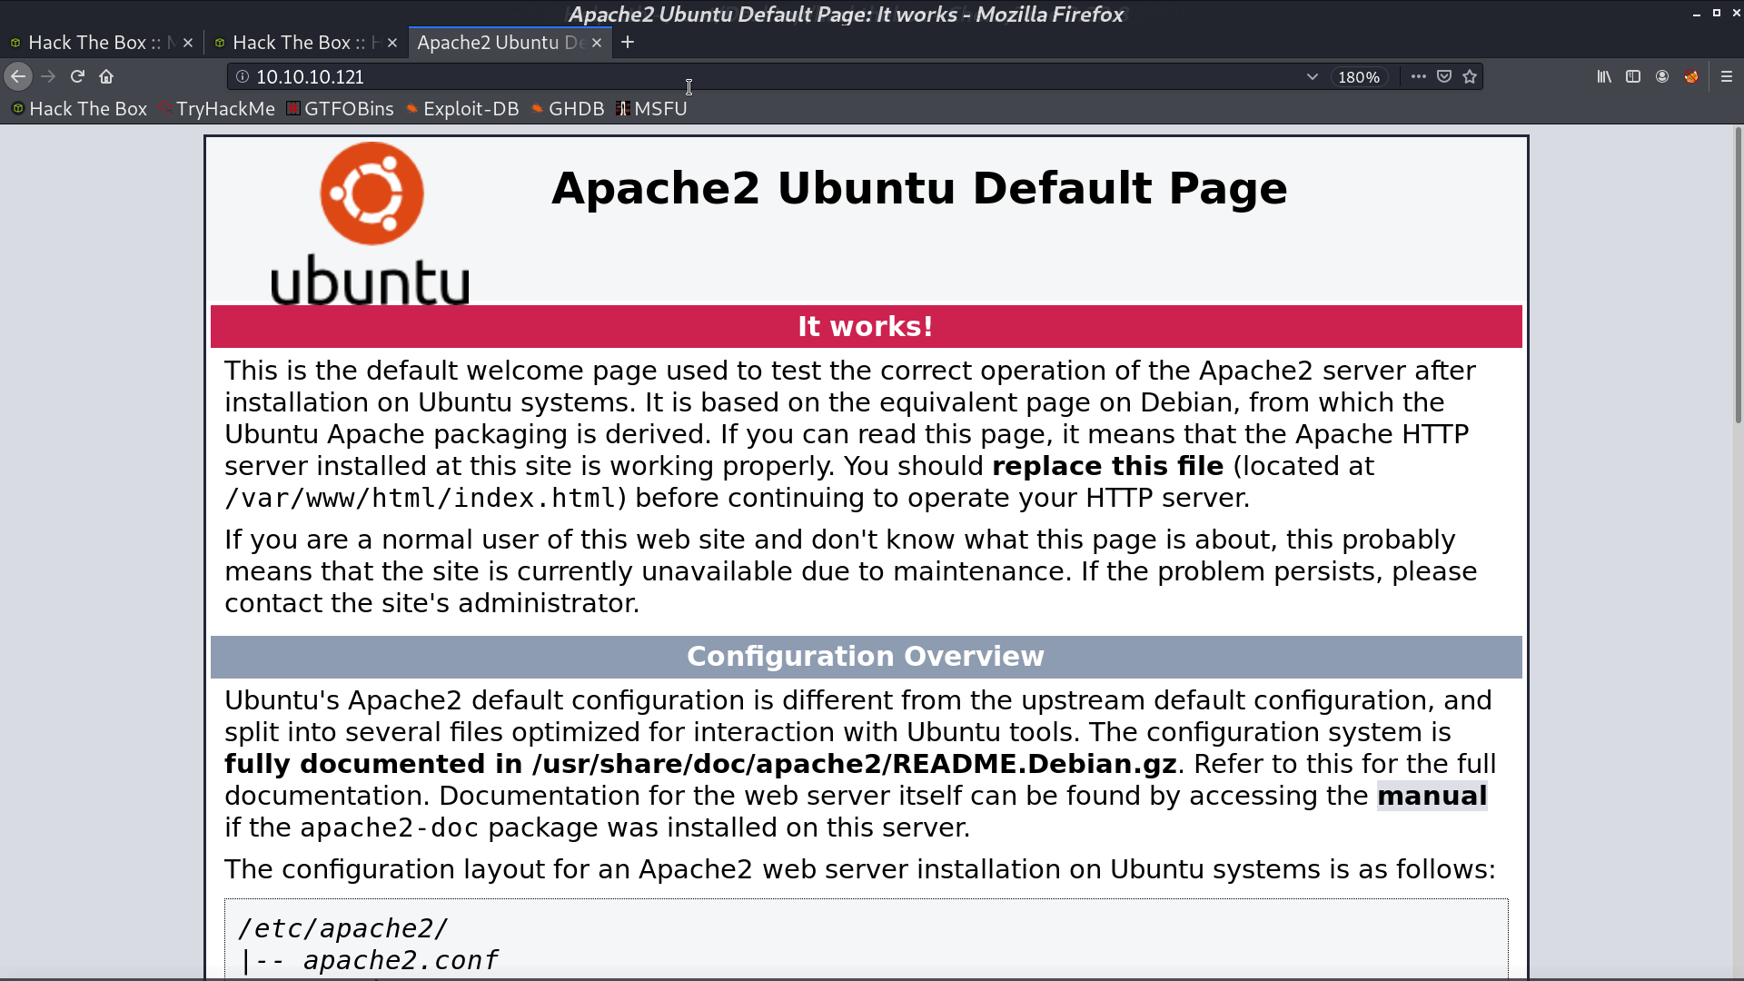The image size is (1744, 981).
Task: Follow the manual link in the documentation
Action: tap(1432, 796)
